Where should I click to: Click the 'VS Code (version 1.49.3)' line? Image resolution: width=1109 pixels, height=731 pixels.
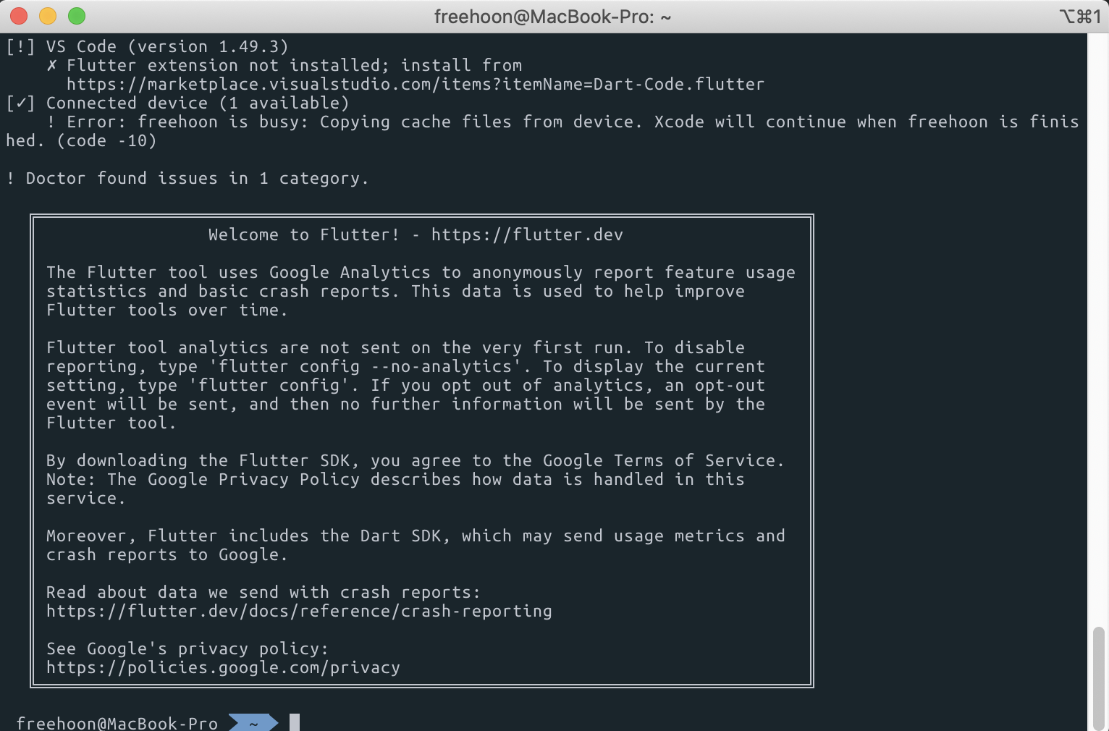click(167, 47)
